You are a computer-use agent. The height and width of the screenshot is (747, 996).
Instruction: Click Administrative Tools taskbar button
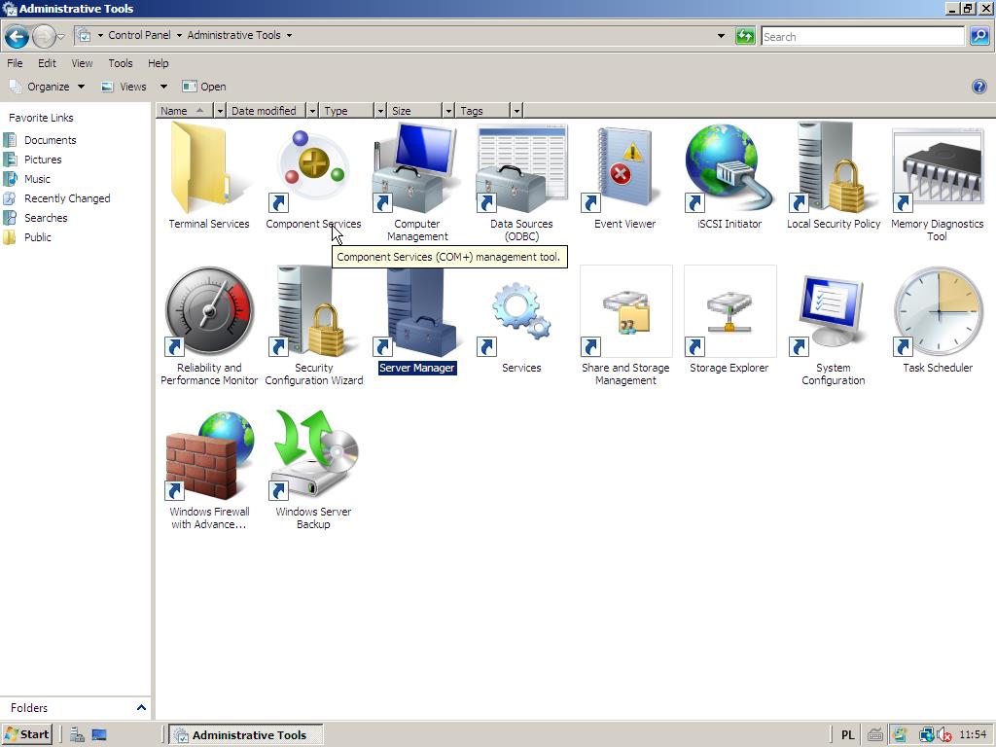tap(248, 735)
